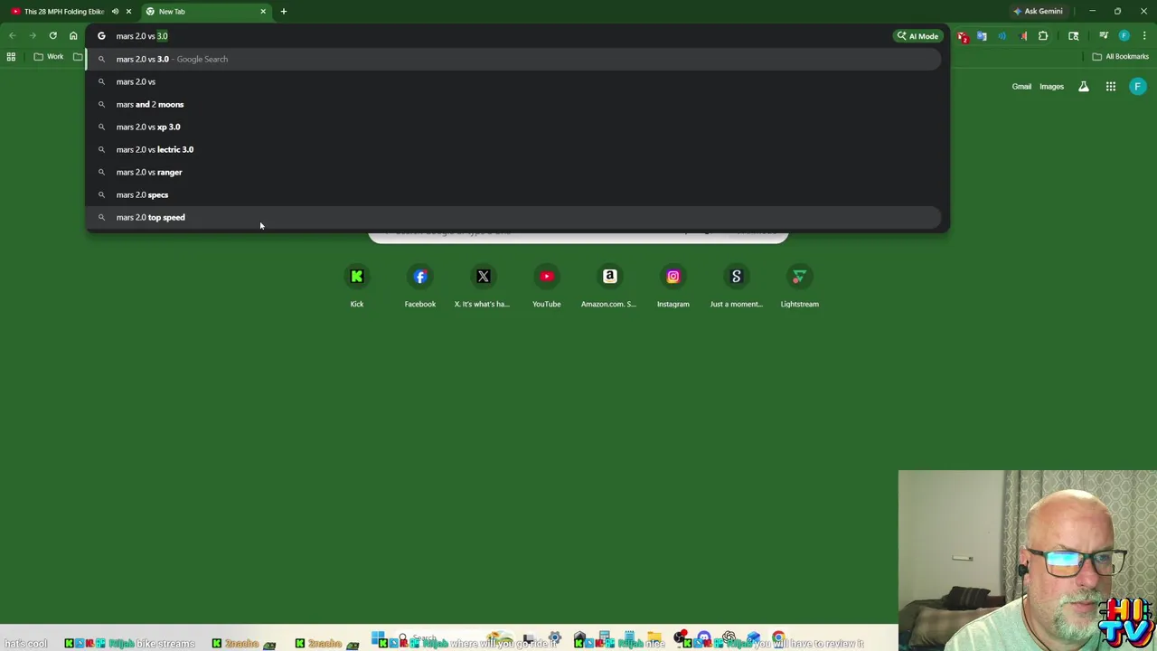1157x651 pixels.
Task: Open the megaphone extension icon
Action: [1023, 36]
